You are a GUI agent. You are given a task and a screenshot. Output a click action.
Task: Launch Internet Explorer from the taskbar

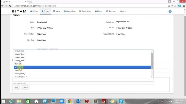[x=11, y=101]
